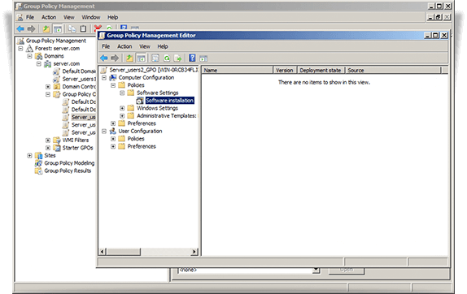Click WMI Filters folder icon
The width and height of the screenshot is (467, 294).
(57, 140)
